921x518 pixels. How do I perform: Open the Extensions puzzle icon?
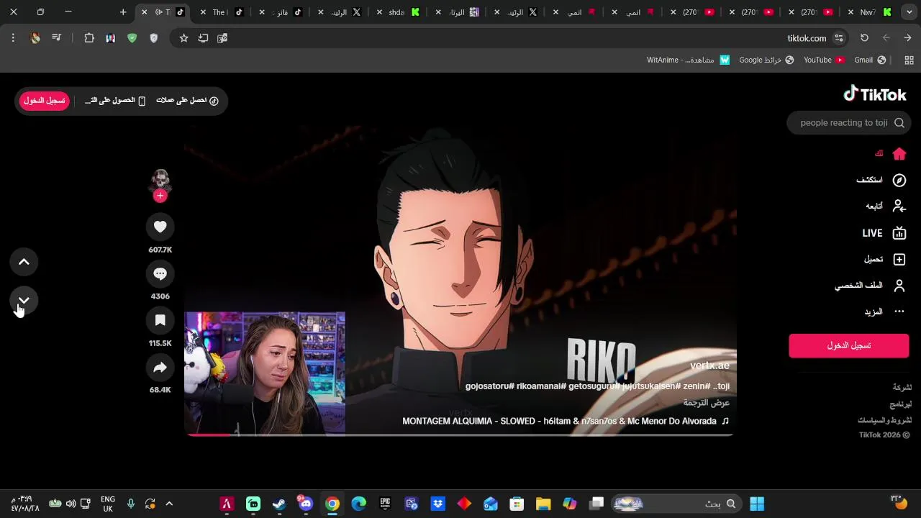coord(89,38)
